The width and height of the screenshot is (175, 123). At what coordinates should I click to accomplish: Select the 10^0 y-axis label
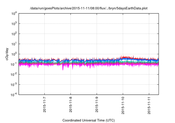14,54
